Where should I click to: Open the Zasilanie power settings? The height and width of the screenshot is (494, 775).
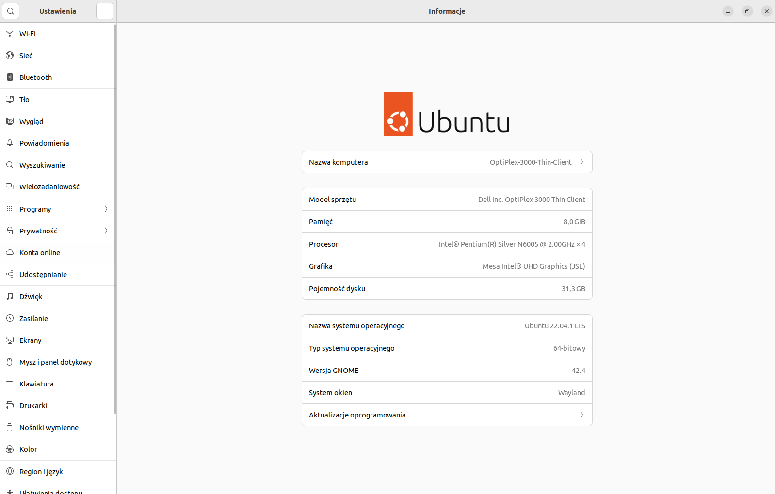coord(33,319)
